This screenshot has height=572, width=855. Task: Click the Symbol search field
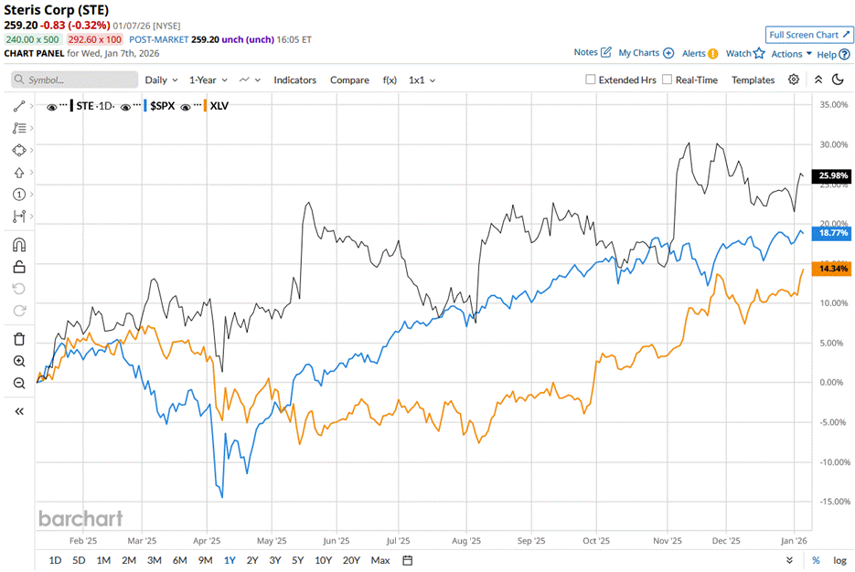(x=73, y=80)
